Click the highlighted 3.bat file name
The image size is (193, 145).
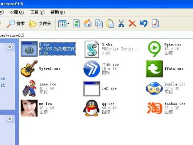[44, 45]
